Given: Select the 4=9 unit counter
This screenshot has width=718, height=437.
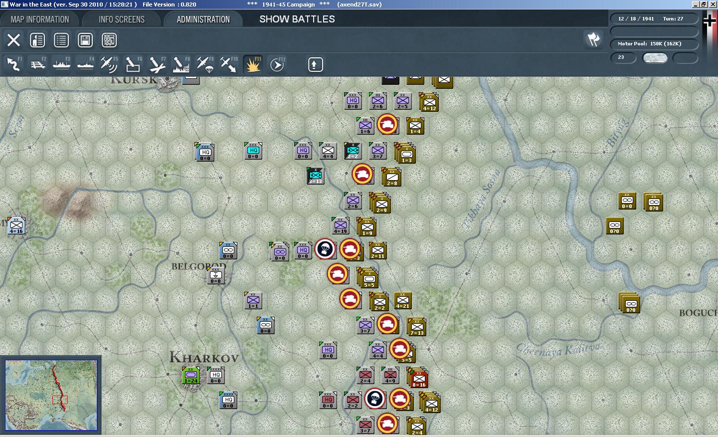Looking at the screenshot, I should tap(390, 376).
